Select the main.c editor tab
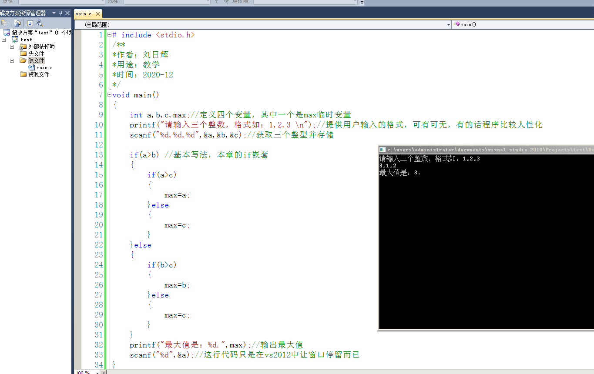 84,14
